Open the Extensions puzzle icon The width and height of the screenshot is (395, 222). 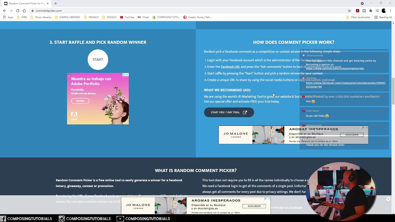pyautogui.click(x=371, y=11)
